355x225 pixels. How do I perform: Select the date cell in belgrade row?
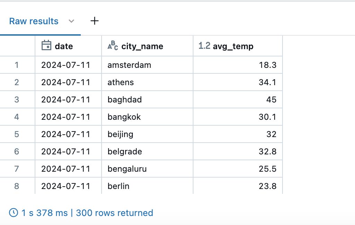(68, 152)
